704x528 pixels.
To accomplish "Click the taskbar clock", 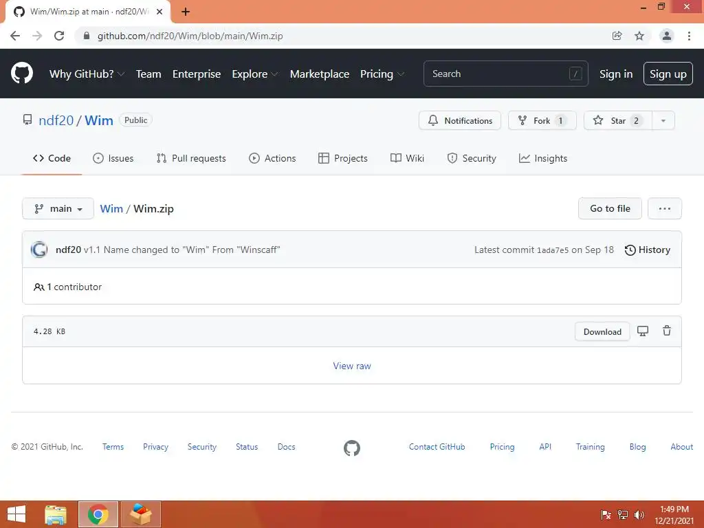I will pos(674,515).
